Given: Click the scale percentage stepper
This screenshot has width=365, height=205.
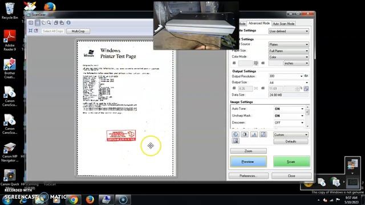Looking at the screenshot, I should (298, 89).
